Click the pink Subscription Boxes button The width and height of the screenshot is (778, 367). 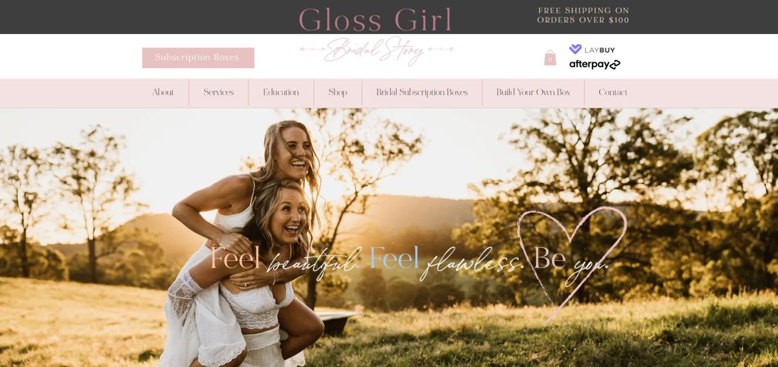[x=198, y=58]
